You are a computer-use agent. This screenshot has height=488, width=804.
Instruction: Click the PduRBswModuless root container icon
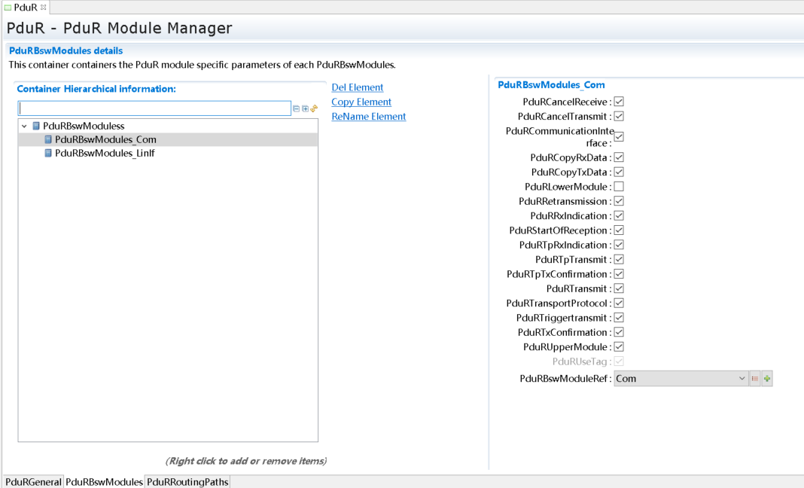tap(36, 126)
